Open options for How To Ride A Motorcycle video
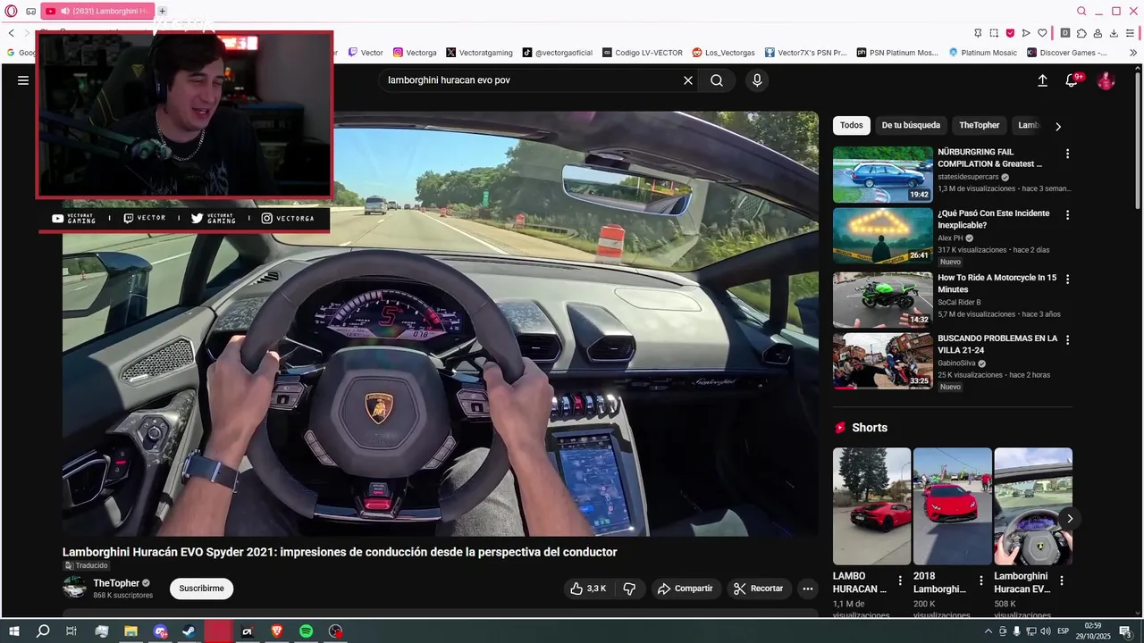This screenshot has width=1144, height=643. point(1067,280)
